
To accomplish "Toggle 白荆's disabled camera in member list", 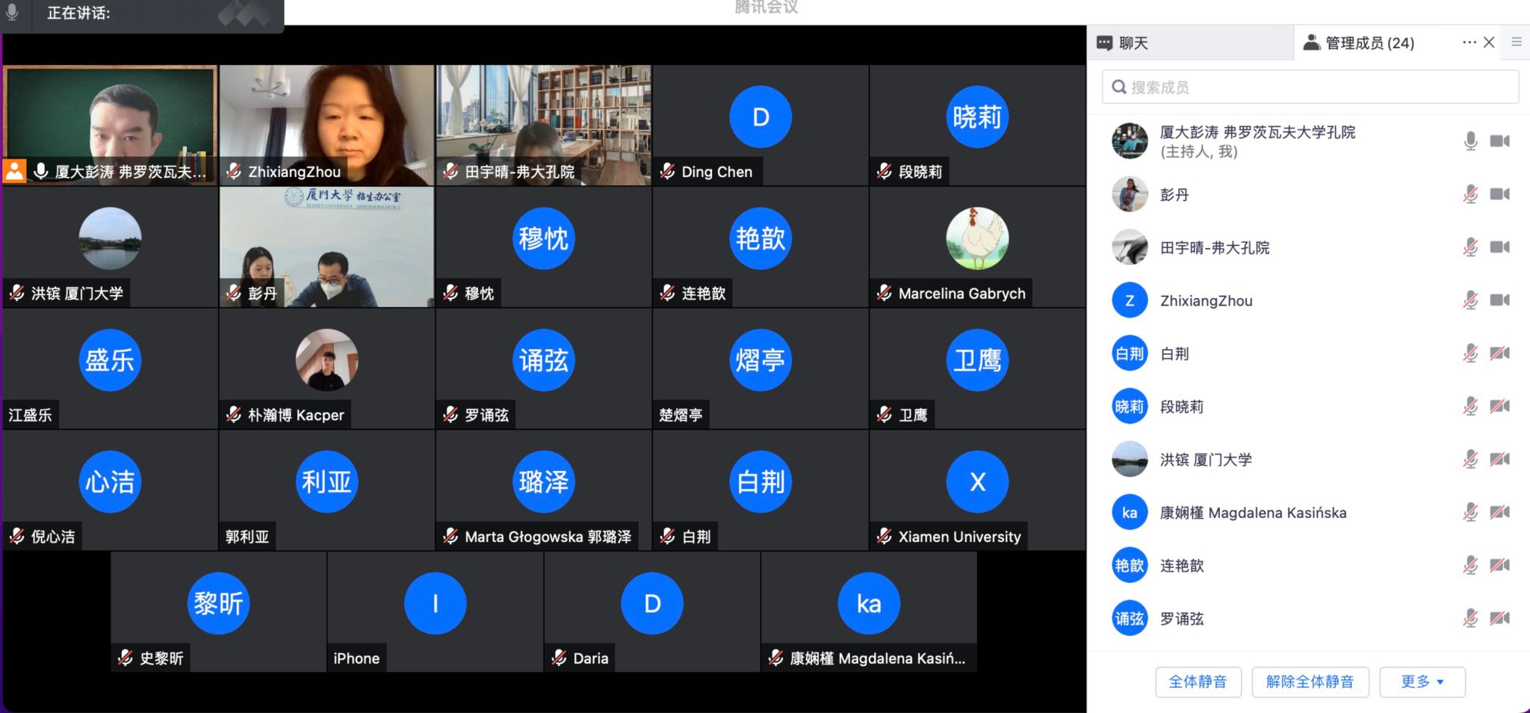I will coord(1499,354).
